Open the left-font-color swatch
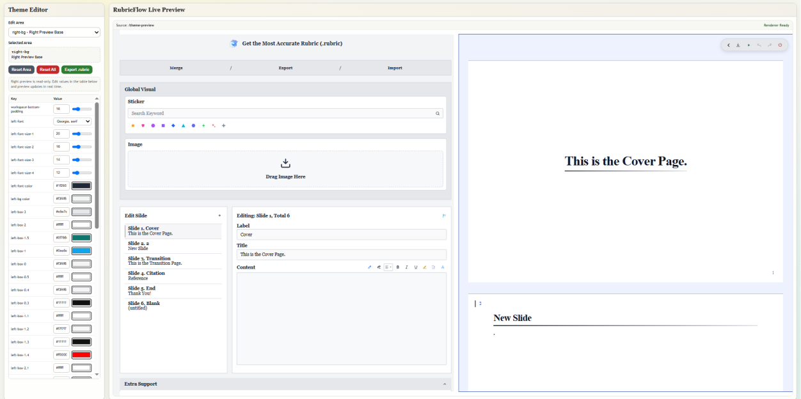 (x=81, y=185)
